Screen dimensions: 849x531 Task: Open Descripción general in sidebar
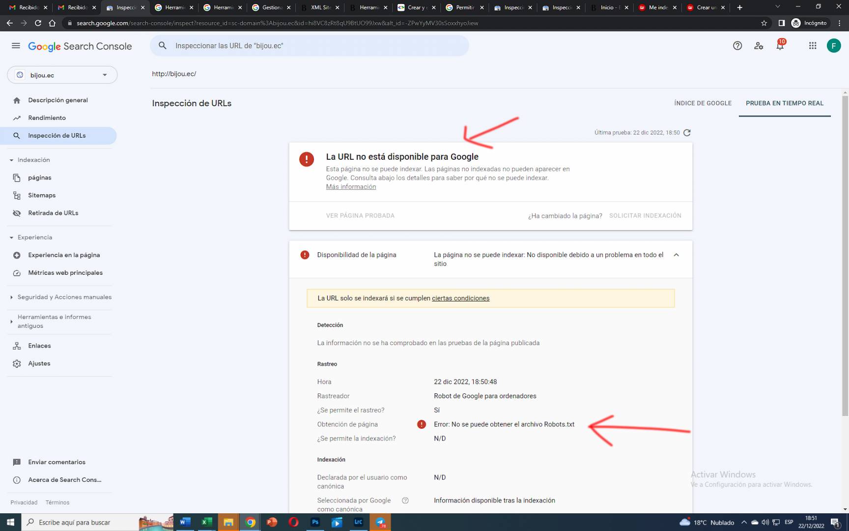(x=58, y=100)
